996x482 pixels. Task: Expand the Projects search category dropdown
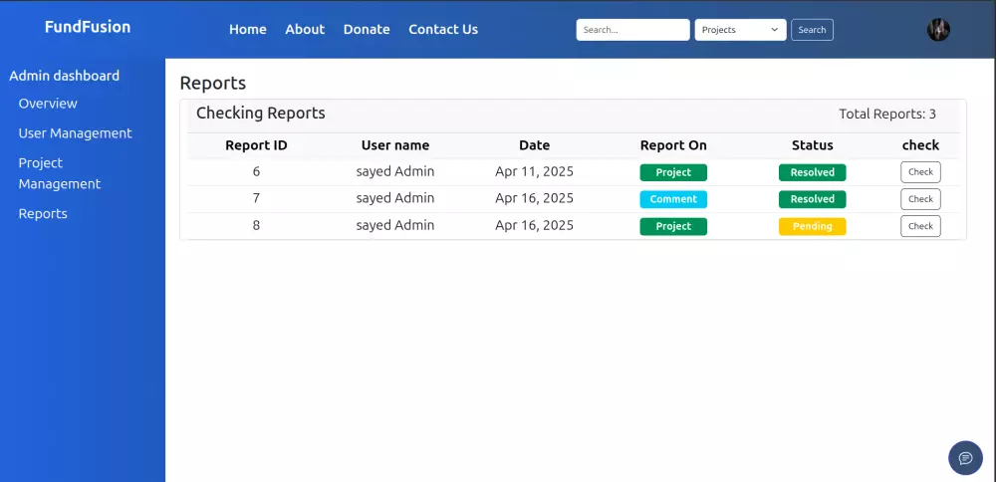click(x=740, y=30)
